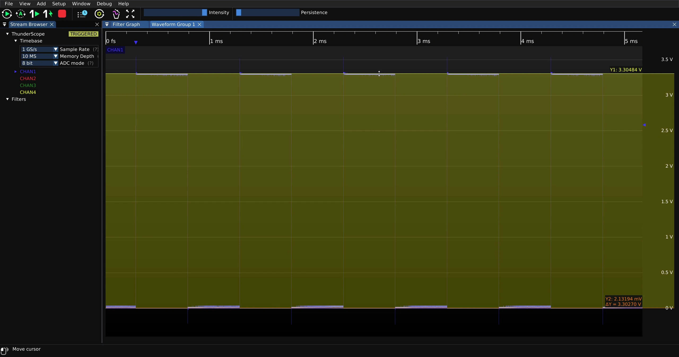Open Filter Graph dock menu icon

click(x=107, y=24)
